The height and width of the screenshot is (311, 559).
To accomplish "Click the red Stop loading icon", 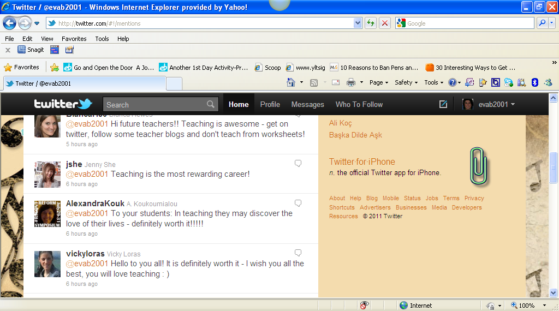I will [x=385, y=23].
